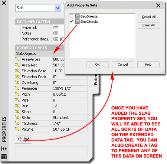Click the Clear All button
This screenshot has height=164, width=167.
149,25
